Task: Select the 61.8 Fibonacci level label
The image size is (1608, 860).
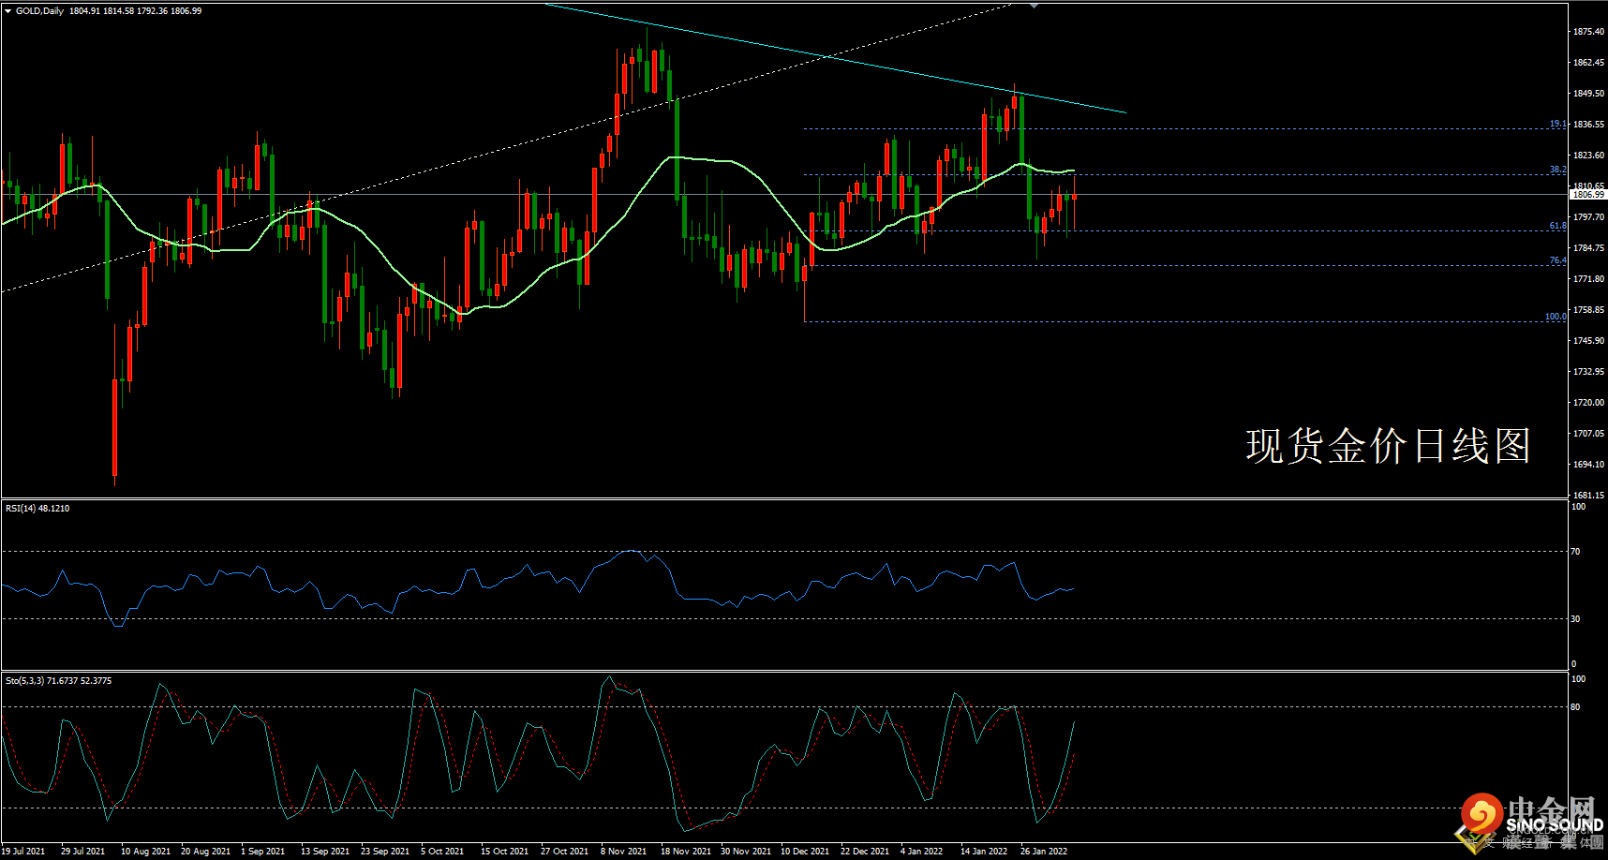Action: click(x=1557, y=226)
